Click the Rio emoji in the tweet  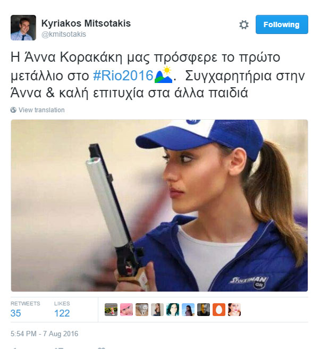(x=163, y=75)
